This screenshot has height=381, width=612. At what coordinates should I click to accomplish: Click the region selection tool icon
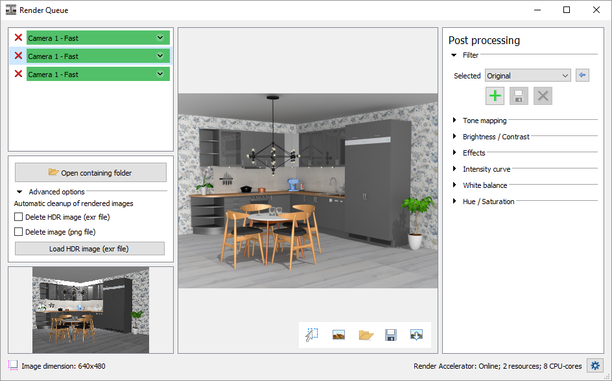312,335
